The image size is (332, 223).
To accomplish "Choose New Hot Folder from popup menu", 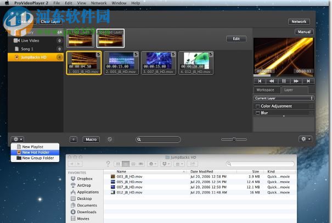I will [35, 152].
